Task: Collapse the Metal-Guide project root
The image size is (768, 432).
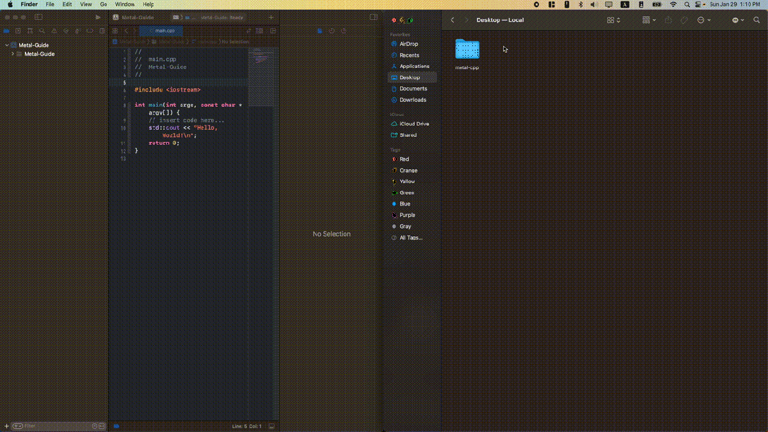Action: (x=6, y=45)
